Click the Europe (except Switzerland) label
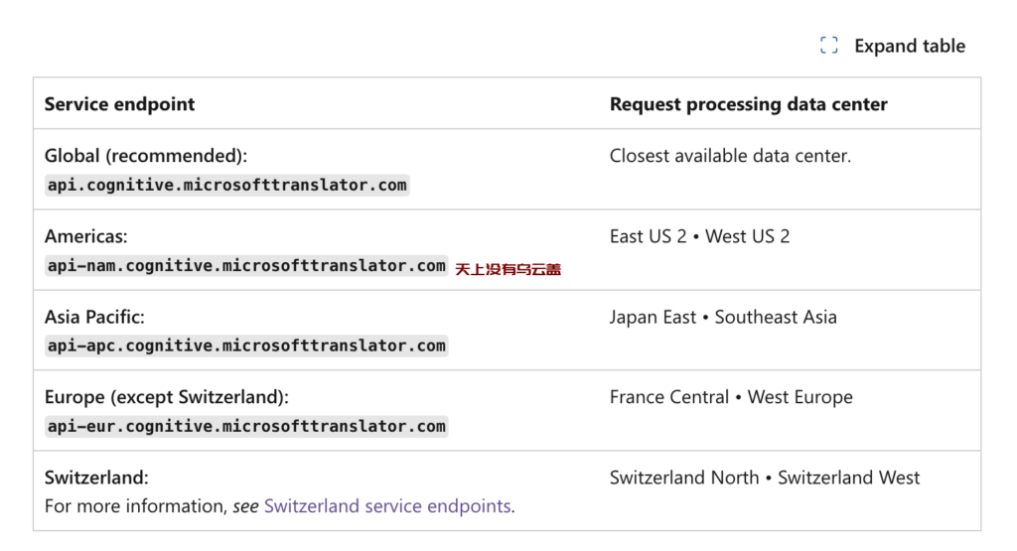1017x551 pixels. [x=167, y=397]
